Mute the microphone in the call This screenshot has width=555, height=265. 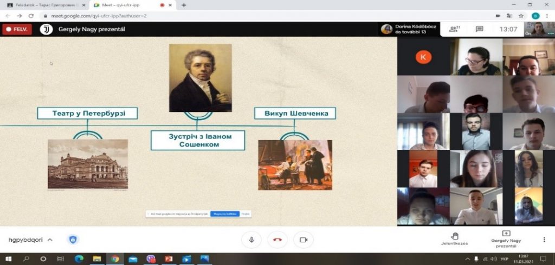(x=251, y=240)
